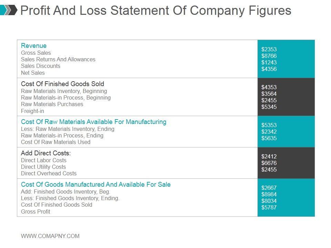Click the Direct Labor Costs row
The width and height of the screenshot is (331, 248).
click(43, 160)
